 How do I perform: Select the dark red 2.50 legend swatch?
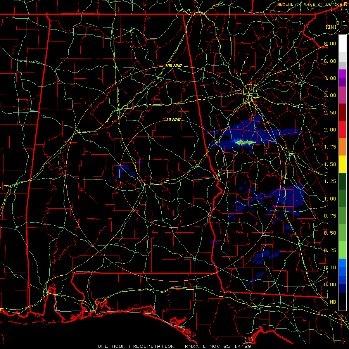pyautogui.click(x=342, y=112)
